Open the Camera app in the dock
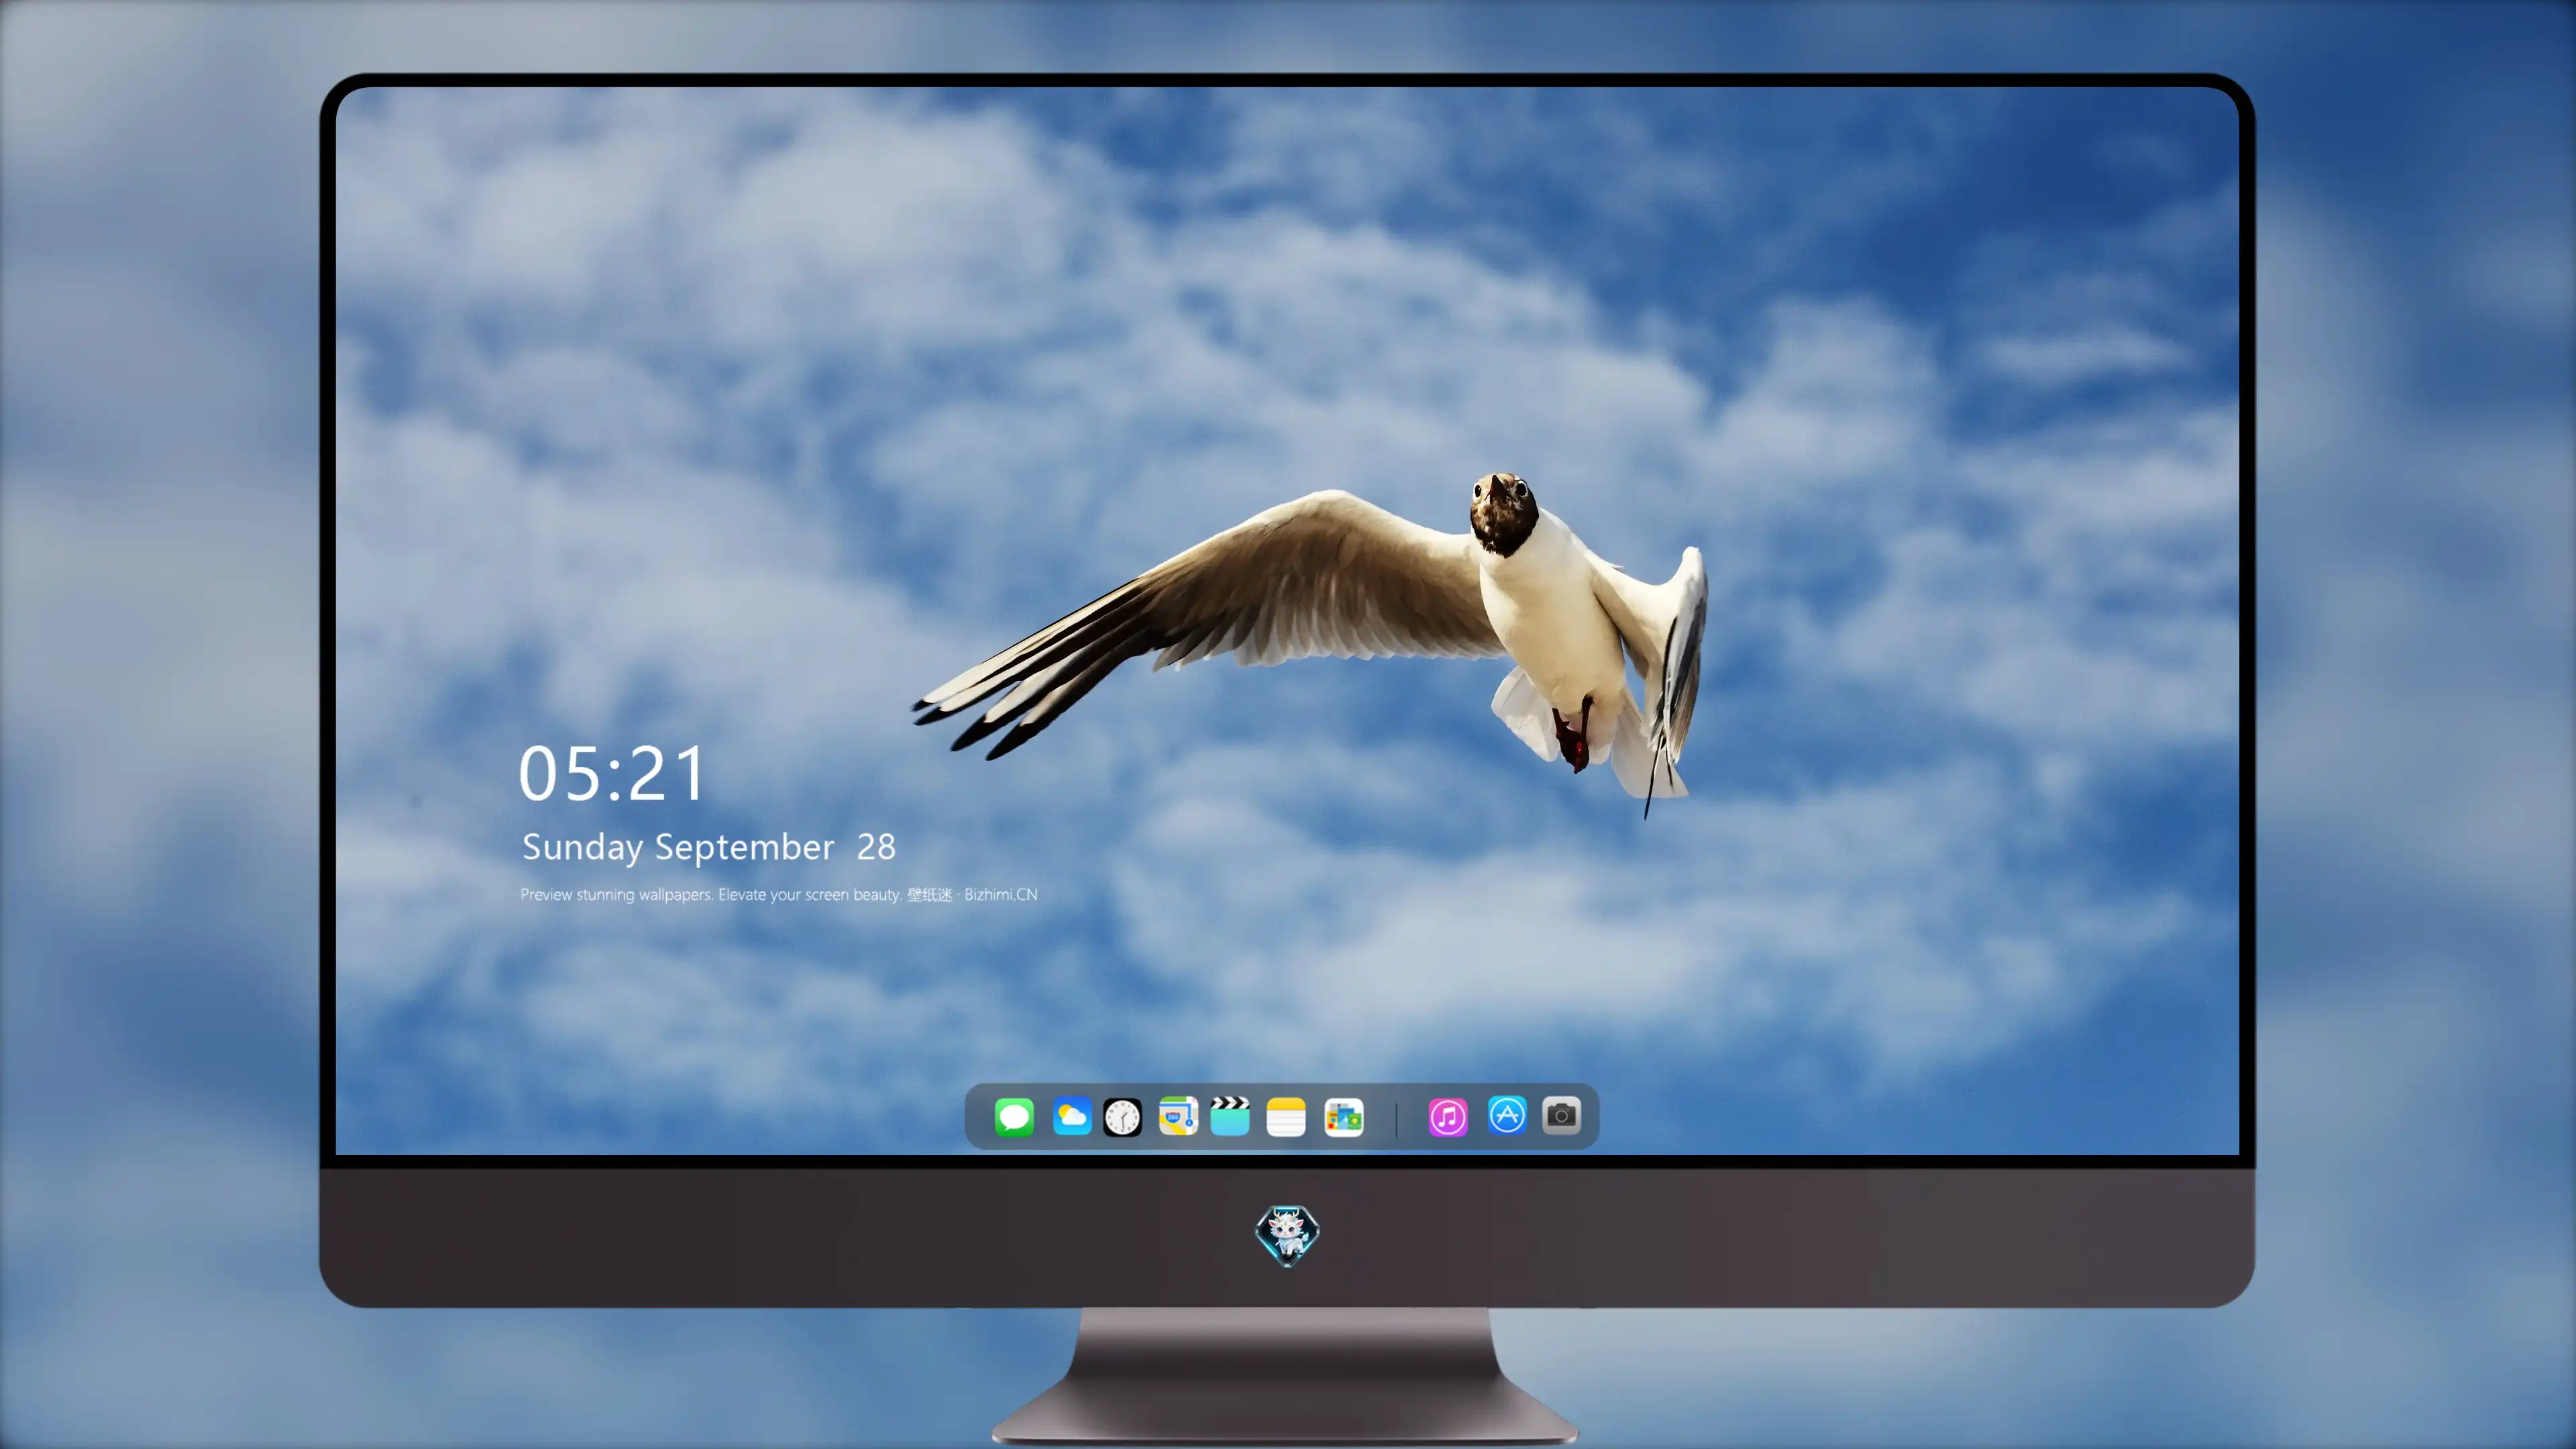The image size is (2576, 1449). click(1561, 1115)
